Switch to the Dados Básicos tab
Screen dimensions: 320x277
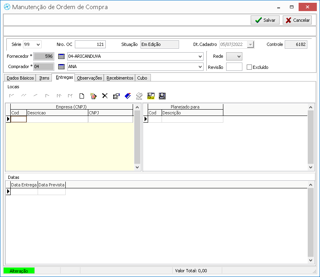pyautogui.click(x=20, y=78)
